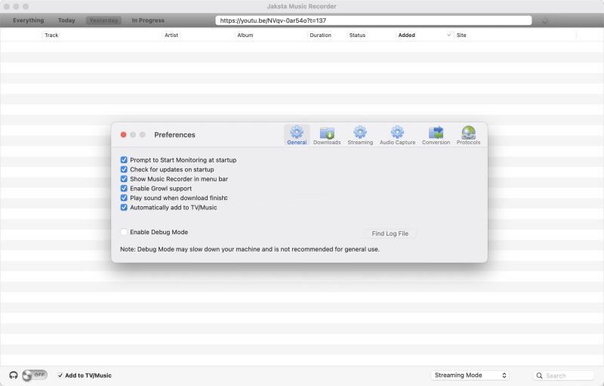This screenshot has height=386, width=604.
Task: Sort by the Site column header
Action: tap(461, 35)
